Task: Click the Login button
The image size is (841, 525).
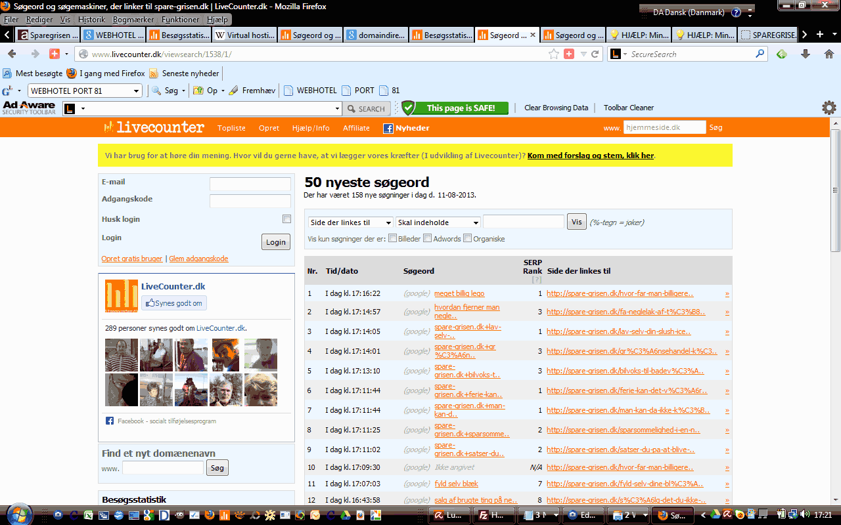Action: tap(276, 242)
